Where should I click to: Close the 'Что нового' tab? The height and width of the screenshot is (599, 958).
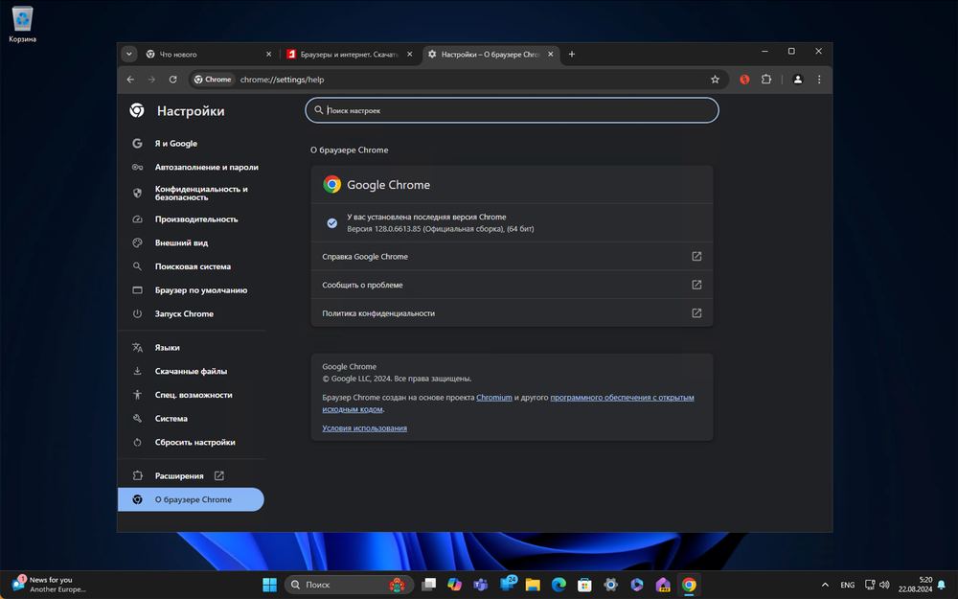(x=268, y=55)
